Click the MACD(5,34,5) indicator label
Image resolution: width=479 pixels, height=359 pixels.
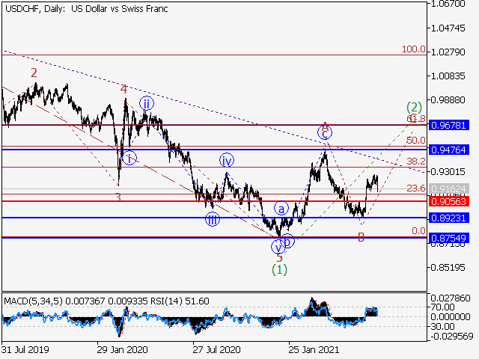pos(33,301)
